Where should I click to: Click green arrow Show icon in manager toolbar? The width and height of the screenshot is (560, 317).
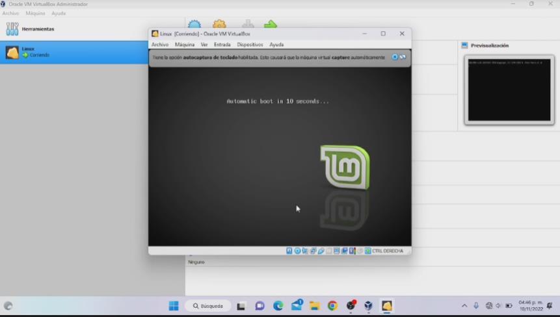271,24
